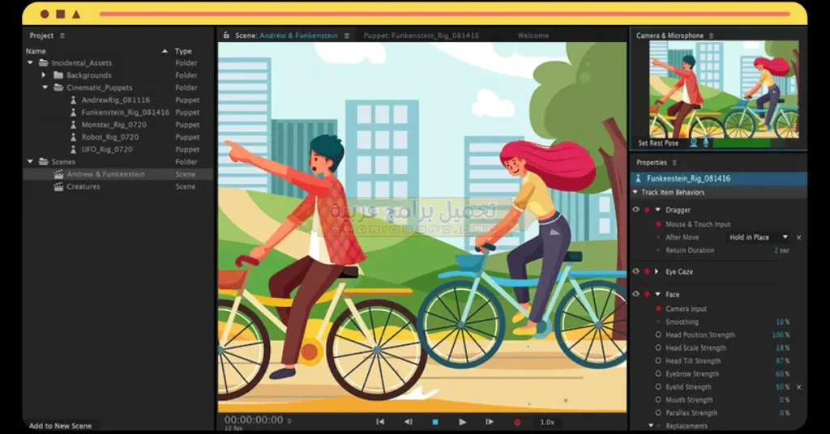Click puppet icon of AndrewRig_081116

pyautogui.click(x=74, y=100)
